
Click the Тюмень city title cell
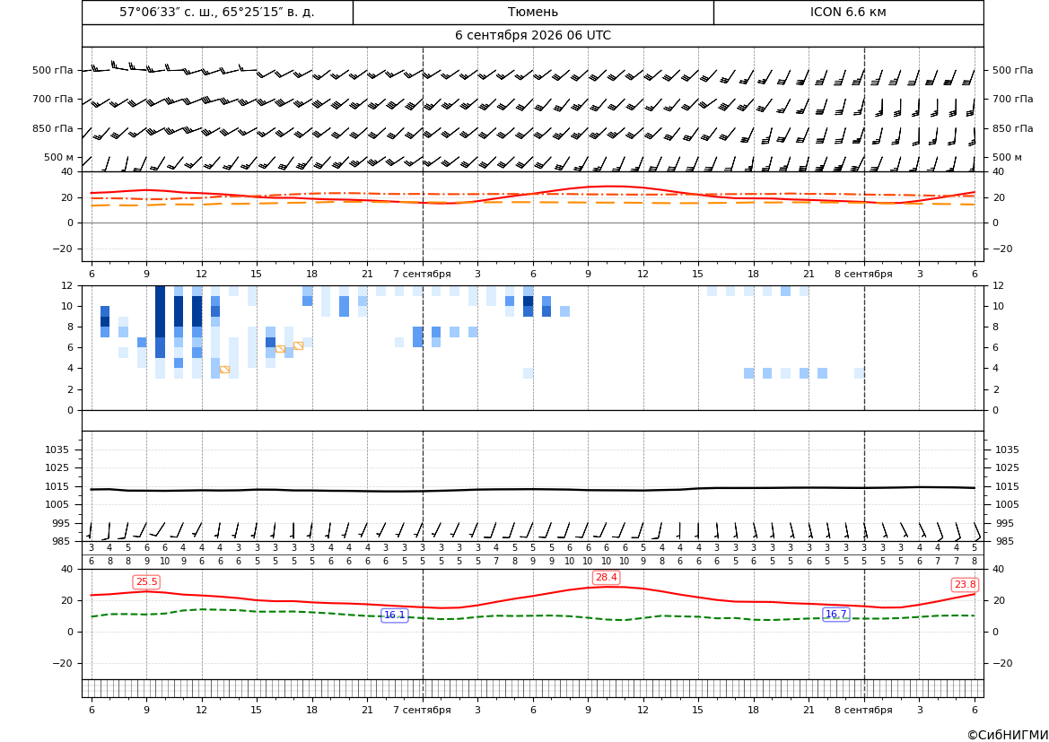pyautogui.click(x=533, y=12)
